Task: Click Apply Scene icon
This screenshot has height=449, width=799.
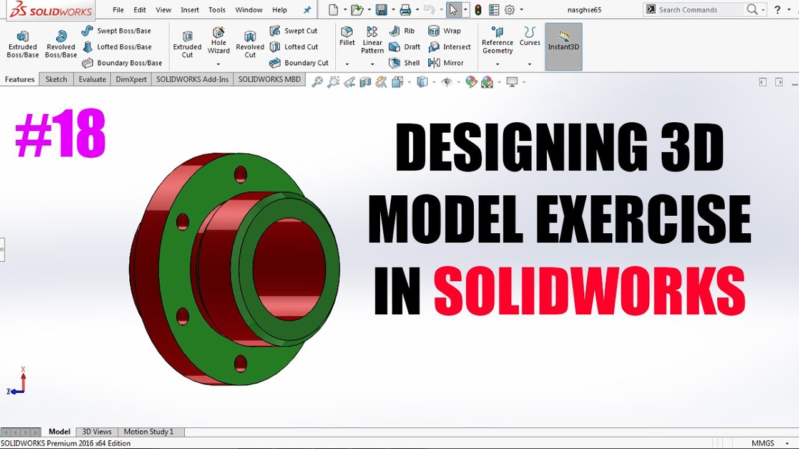Action: 487,82
